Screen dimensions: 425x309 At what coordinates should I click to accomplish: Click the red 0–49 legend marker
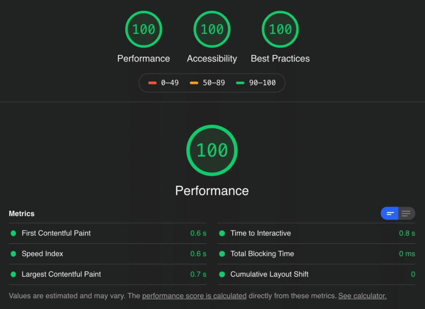point(152,83)
